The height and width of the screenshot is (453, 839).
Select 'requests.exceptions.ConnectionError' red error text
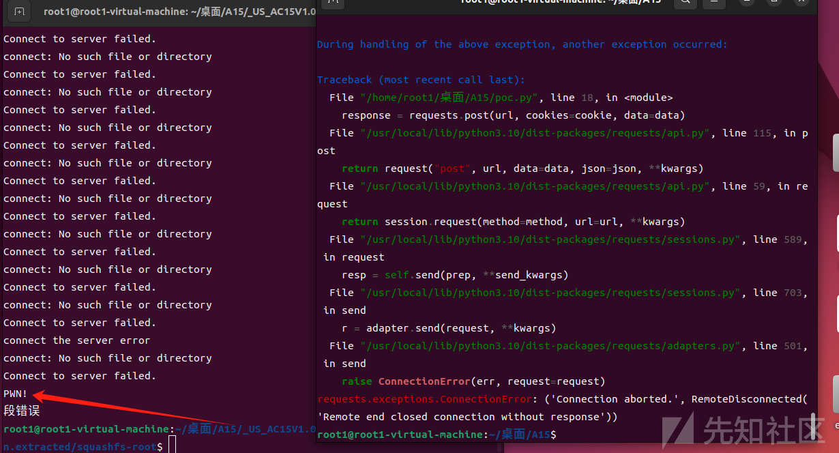click(424, 399)
